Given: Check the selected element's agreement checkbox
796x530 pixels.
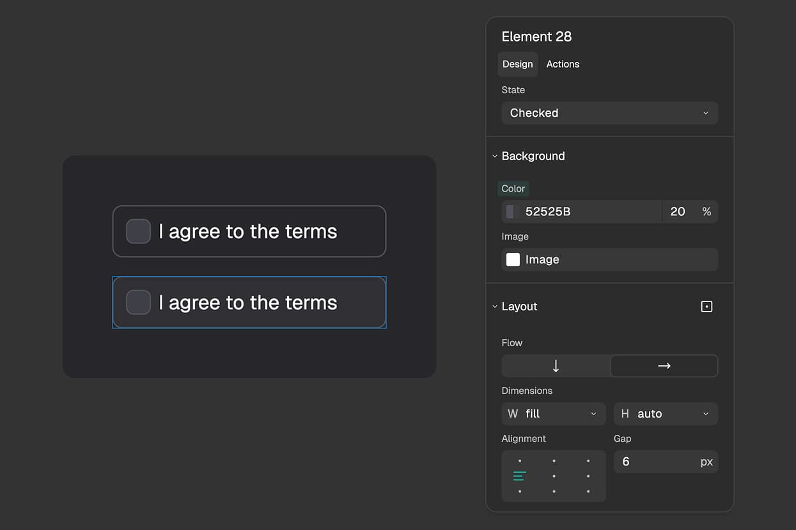Looking at the screenshot, I should pos(138,302).
